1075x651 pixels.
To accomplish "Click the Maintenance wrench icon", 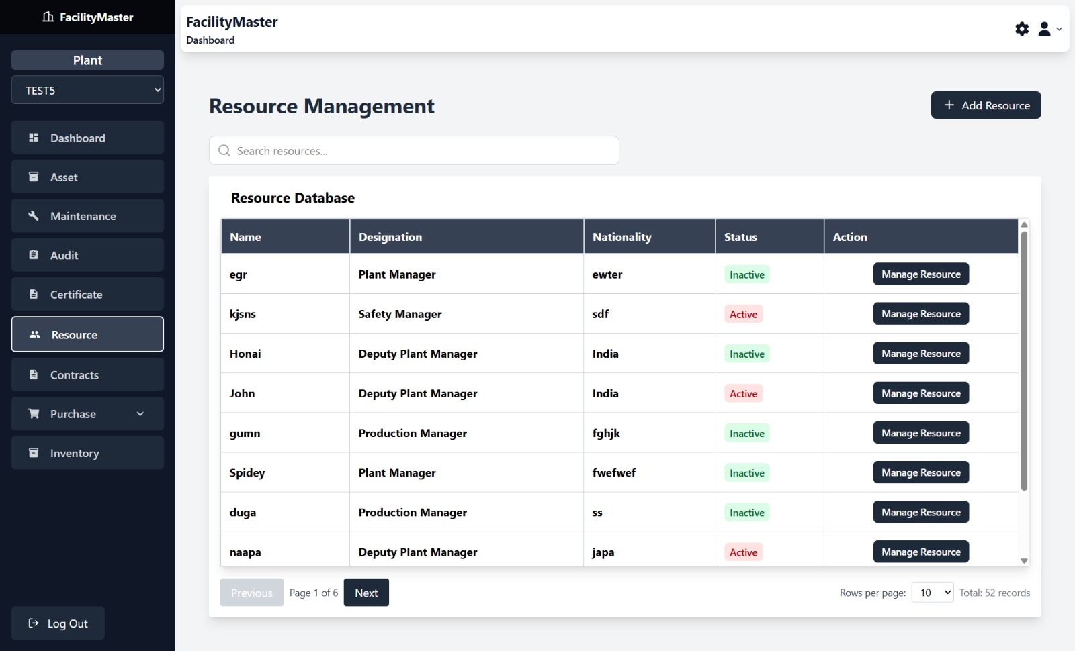I will (33, 215).
